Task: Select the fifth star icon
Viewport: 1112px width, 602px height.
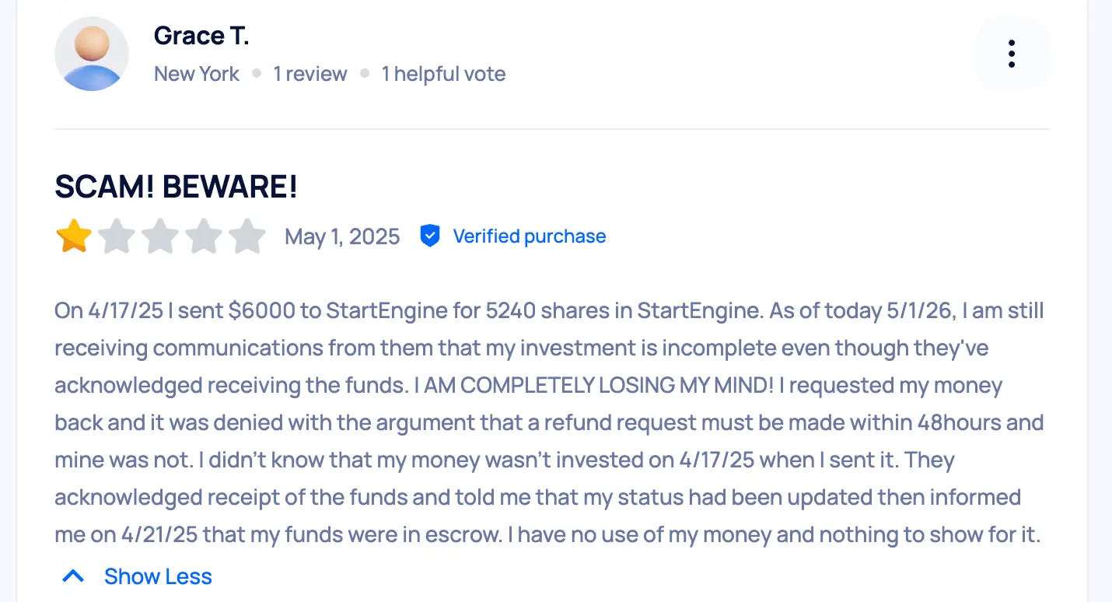Action: click(248, 236)
